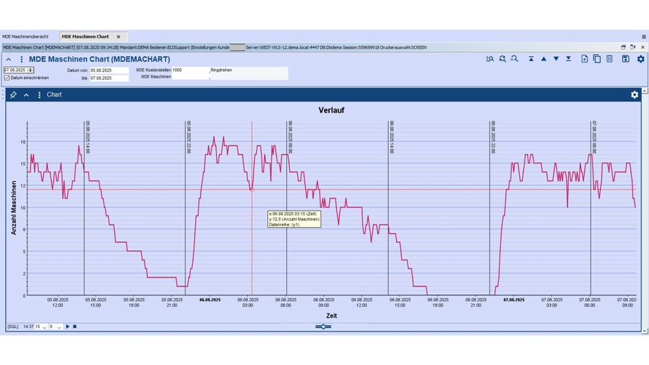
Task: Click the horizontal splitter slider handle
Action: 323,327
